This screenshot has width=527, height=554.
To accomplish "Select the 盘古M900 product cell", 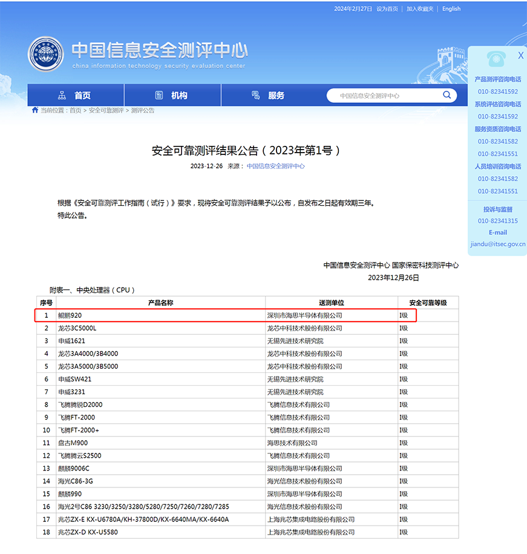I will (x=160, y=443).
